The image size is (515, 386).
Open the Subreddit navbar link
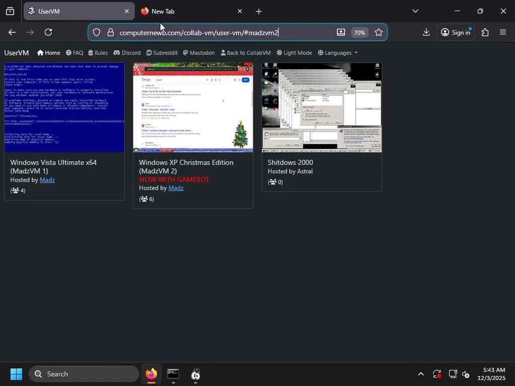(162, 53)
